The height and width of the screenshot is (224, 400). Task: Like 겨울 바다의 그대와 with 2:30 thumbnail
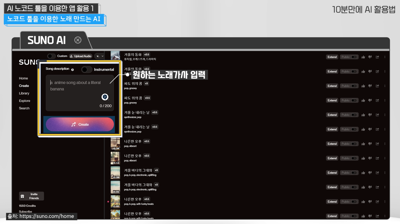[x=363, y=173]
